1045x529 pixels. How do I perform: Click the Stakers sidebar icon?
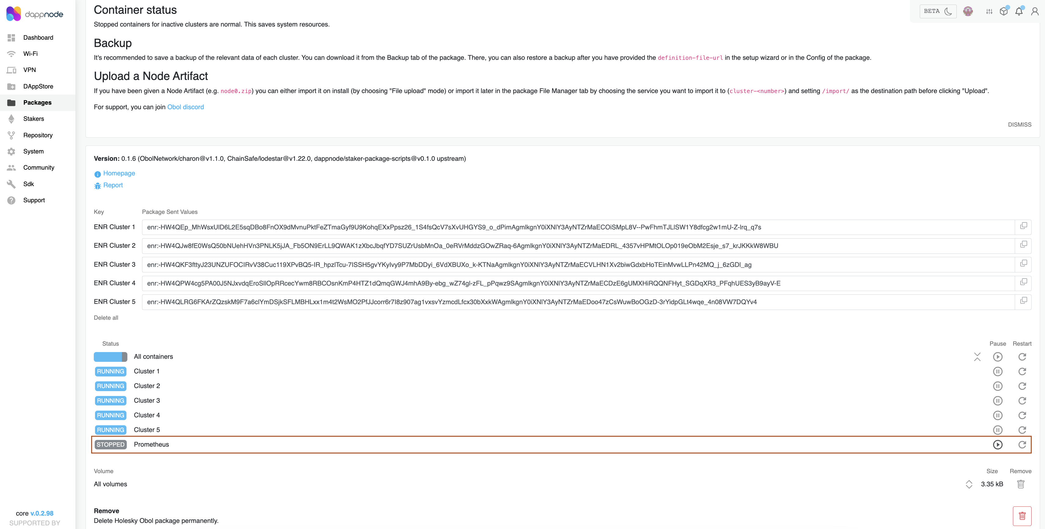12,119
